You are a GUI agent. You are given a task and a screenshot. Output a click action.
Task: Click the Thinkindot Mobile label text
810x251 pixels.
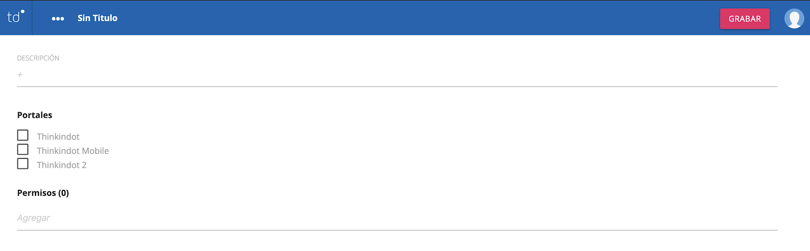coord(73,151)
